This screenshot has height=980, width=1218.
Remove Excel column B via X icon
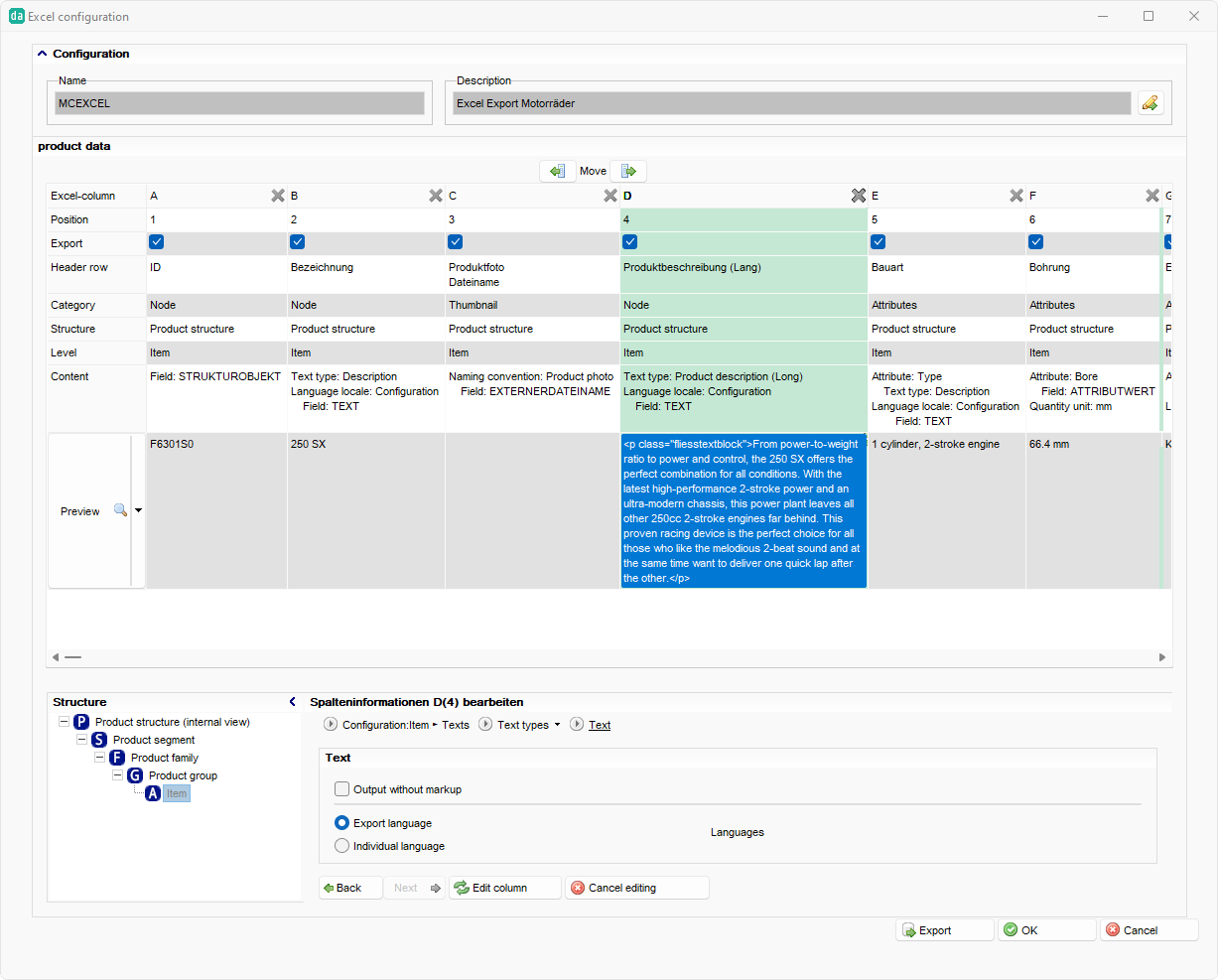(x=436, y=196)
